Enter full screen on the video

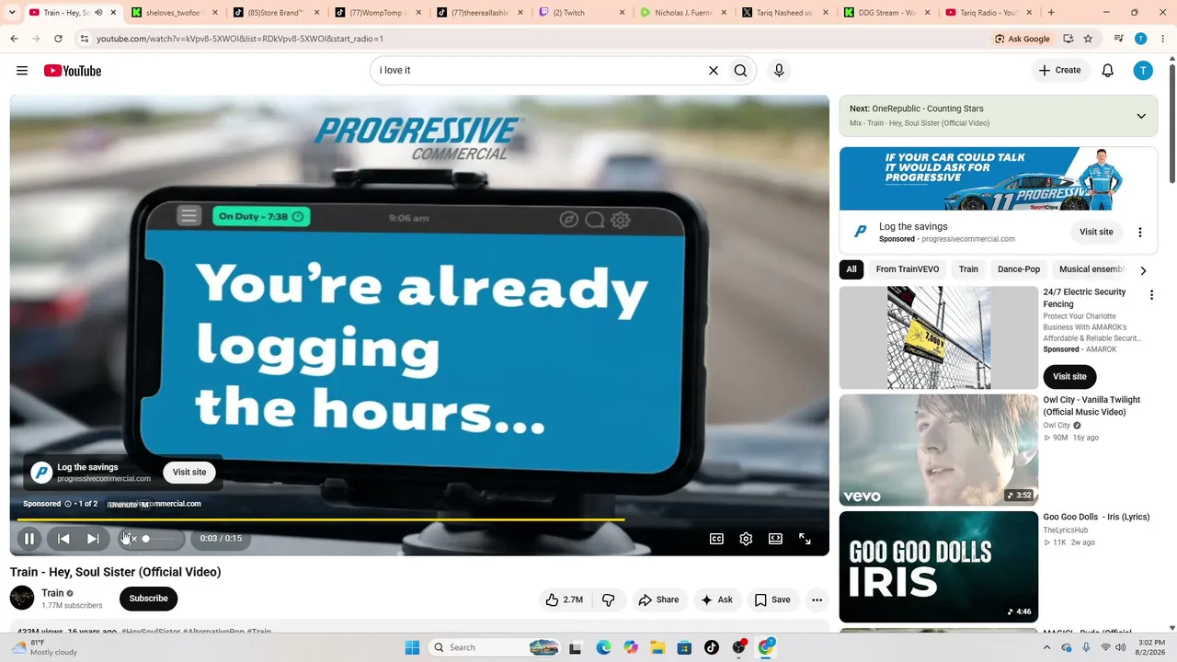[x=805, y=539]
